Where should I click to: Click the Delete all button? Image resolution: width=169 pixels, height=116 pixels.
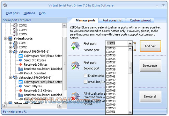150,96
